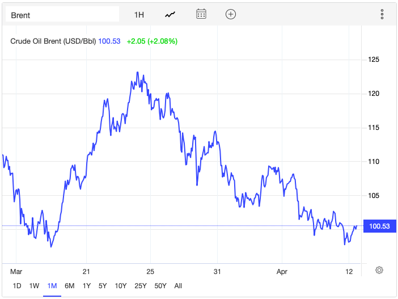Switch to the 1Y time range
This screenshot has width=398, height=299.
tap(87, 285)
